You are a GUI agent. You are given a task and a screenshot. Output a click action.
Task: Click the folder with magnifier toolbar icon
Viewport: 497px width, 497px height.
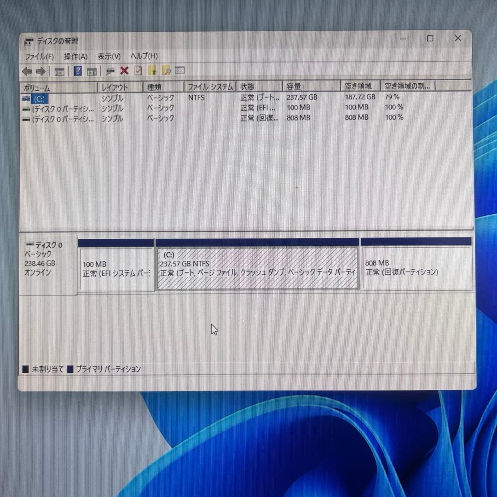pos(165,71)
